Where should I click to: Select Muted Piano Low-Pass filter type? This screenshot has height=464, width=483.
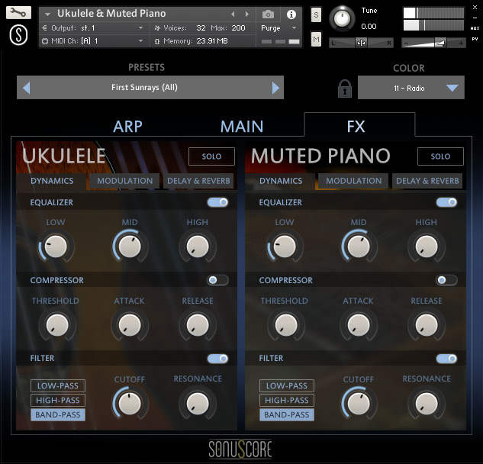click(x=287, y=385)
